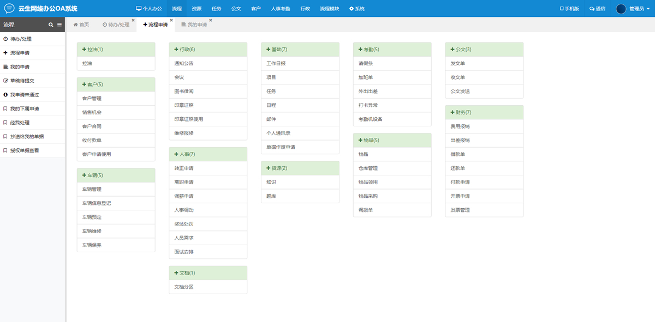Click the search icon in sidebar header
The image size is (655, 322).
[51, 25]
